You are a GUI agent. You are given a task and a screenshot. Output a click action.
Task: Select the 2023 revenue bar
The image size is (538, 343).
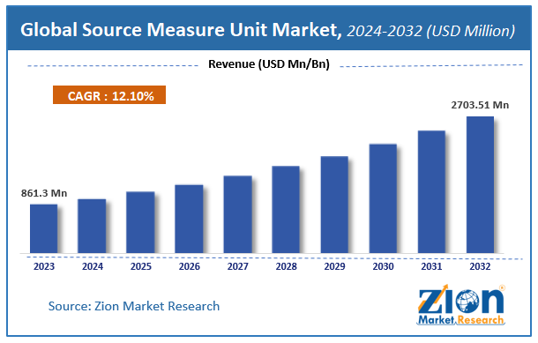pyautogui.click(x=43, y=228)
